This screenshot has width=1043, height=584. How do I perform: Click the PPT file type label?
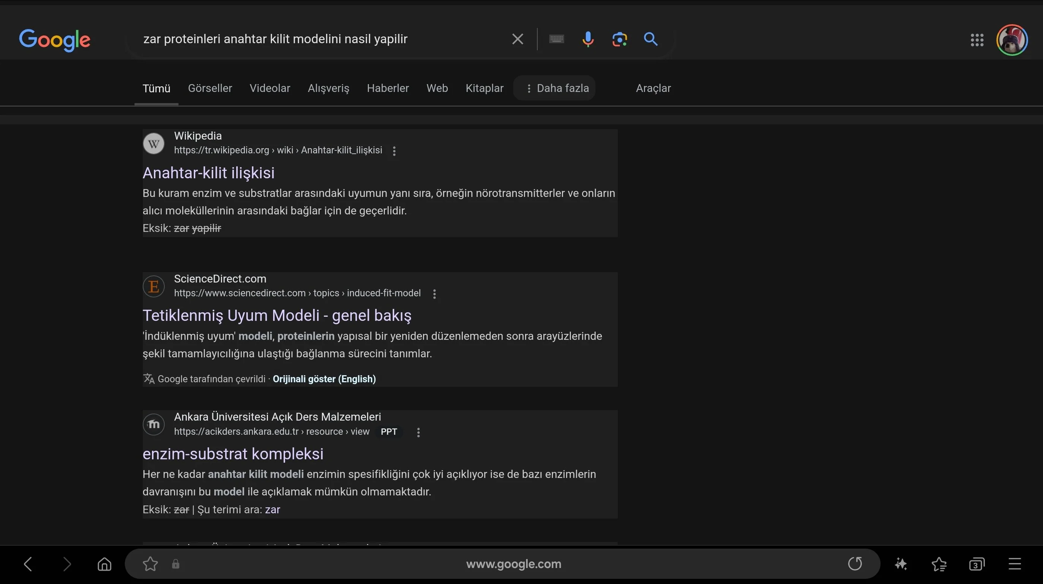tap(389, 431)
